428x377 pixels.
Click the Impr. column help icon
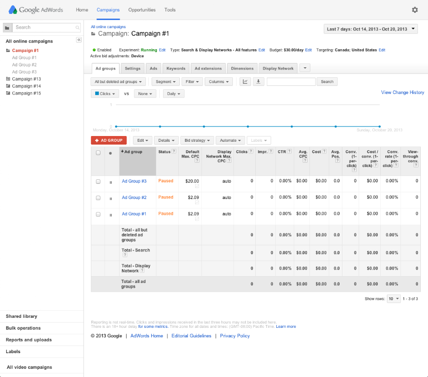point(271,151)
